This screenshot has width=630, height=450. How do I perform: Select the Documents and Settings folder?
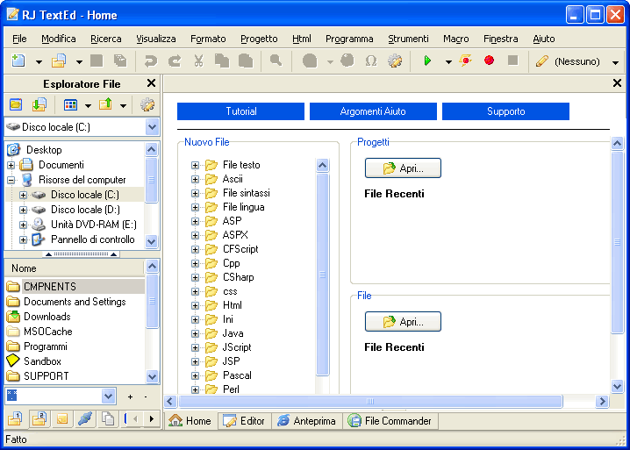pyautogui.click(x=75, y=302)
